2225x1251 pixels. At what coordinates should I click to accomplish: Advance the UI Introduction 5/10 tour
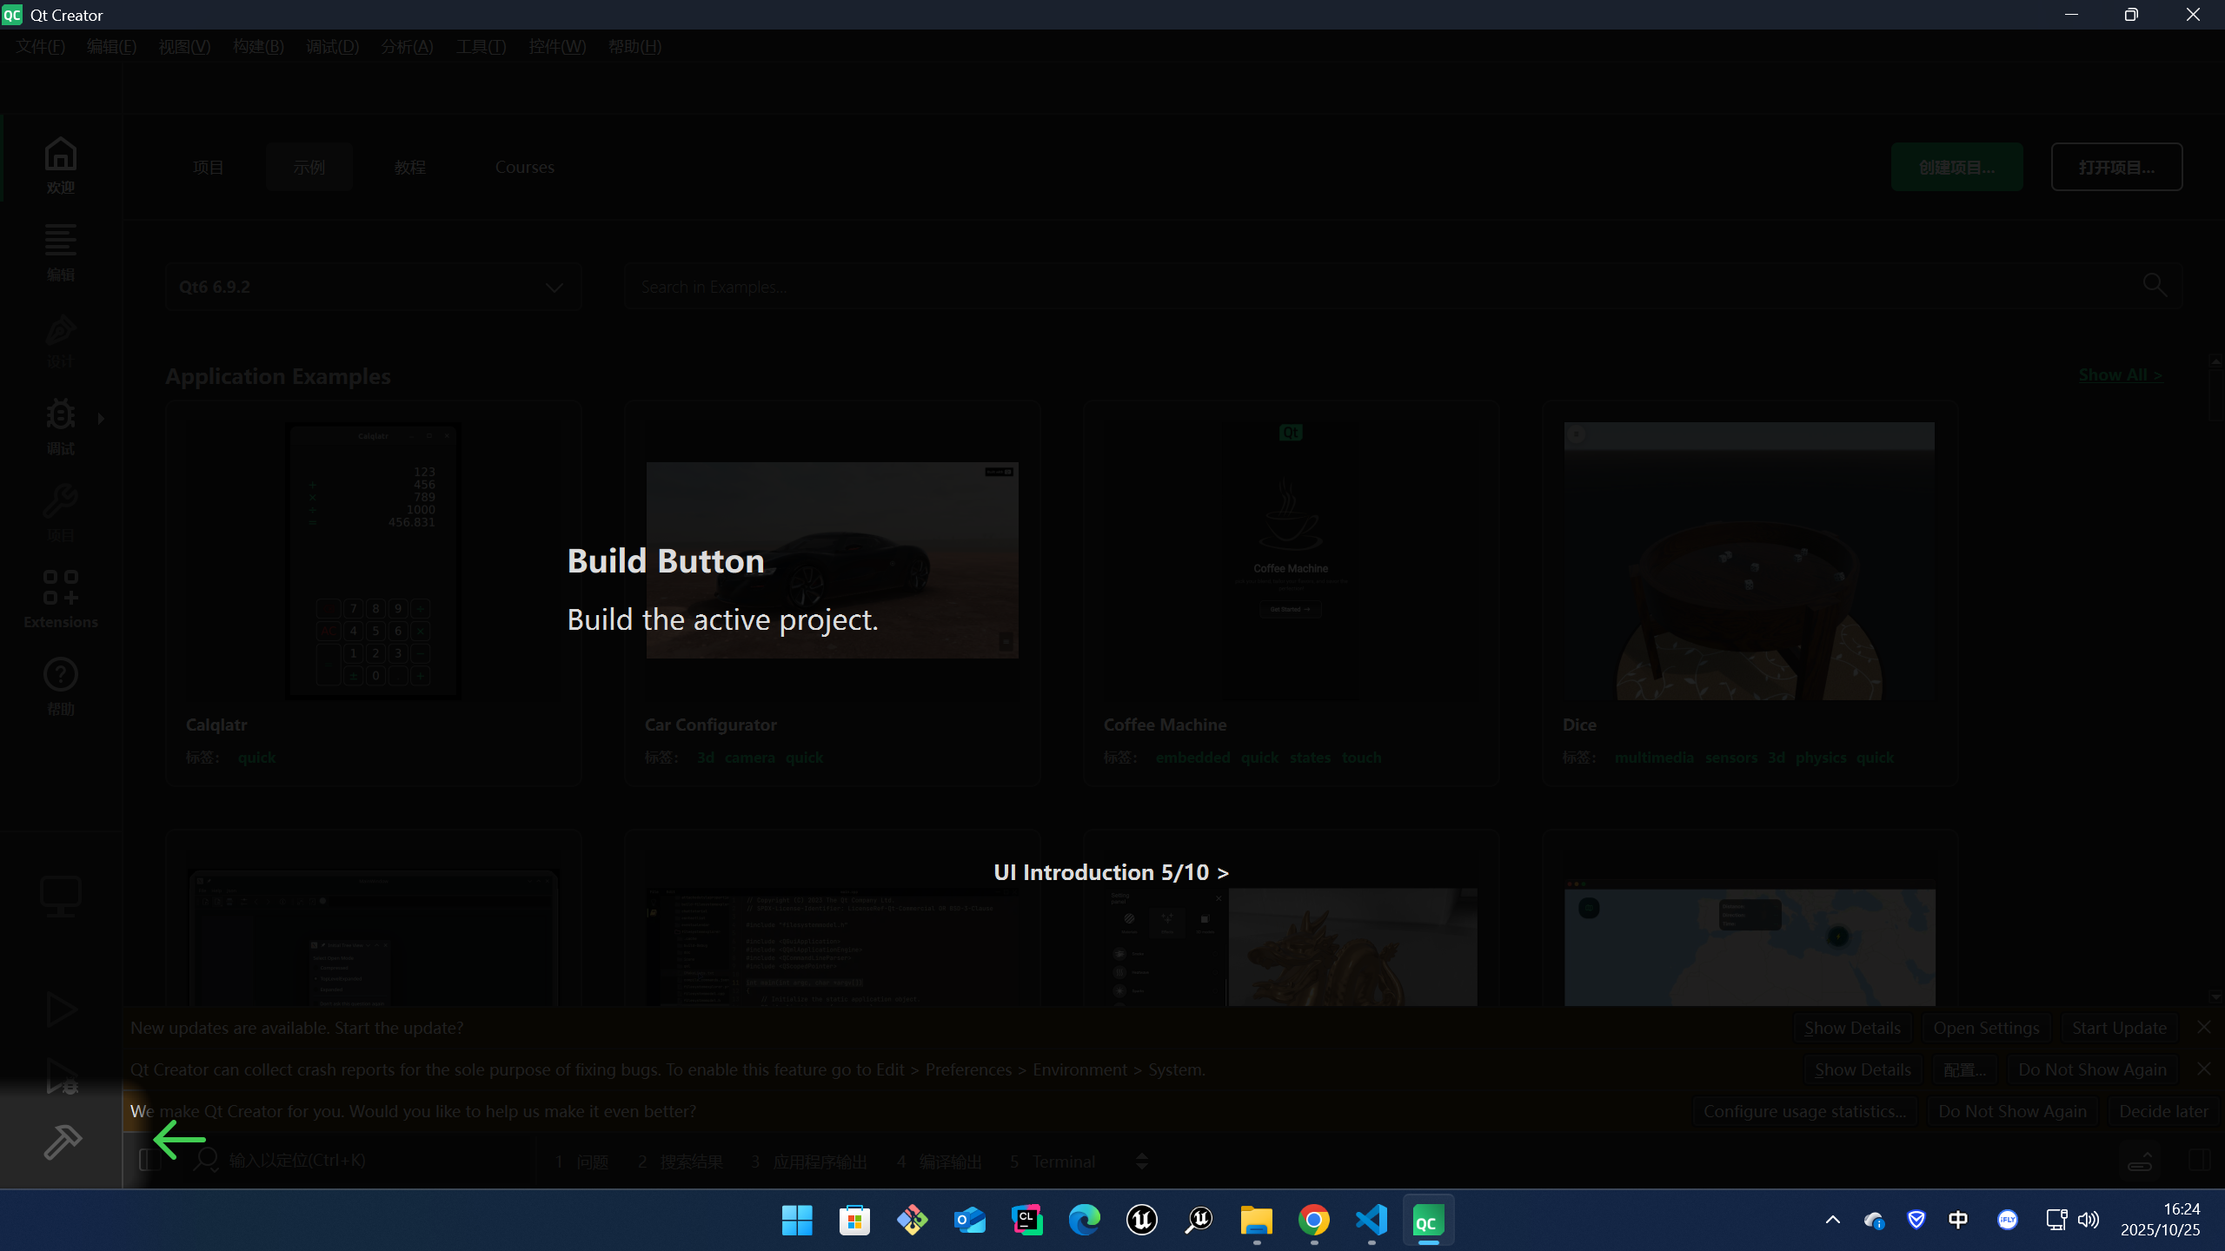(1111, 872)
